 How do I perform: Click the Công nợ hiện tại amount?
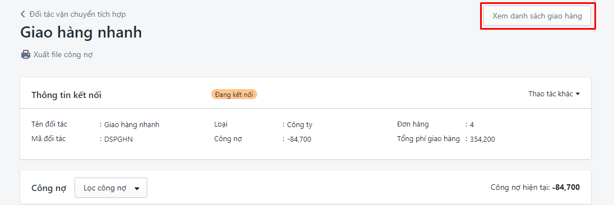(566, 188)
